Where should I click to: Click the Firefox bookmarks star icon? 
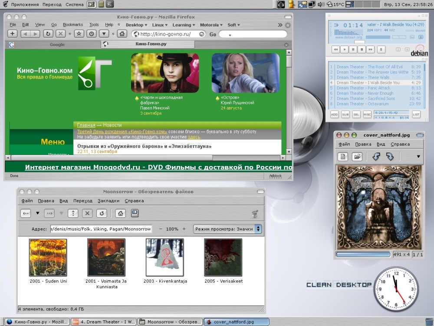[79, 34]
